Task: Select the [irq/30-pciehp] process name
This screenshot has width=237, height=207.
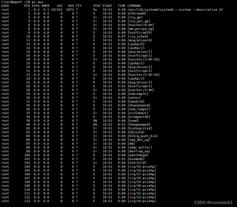Action: [x=141, y=186]
